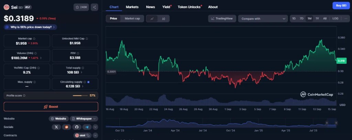Click the 9.2% Vol/Mkt Cap value
This screenshot has width=352, height=140.
point(27,72)
